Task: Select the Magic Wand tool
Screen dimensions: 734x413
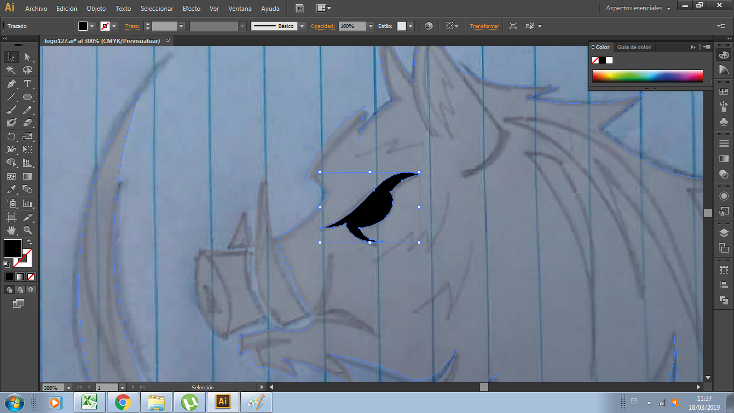Action: tap(11, 70)
